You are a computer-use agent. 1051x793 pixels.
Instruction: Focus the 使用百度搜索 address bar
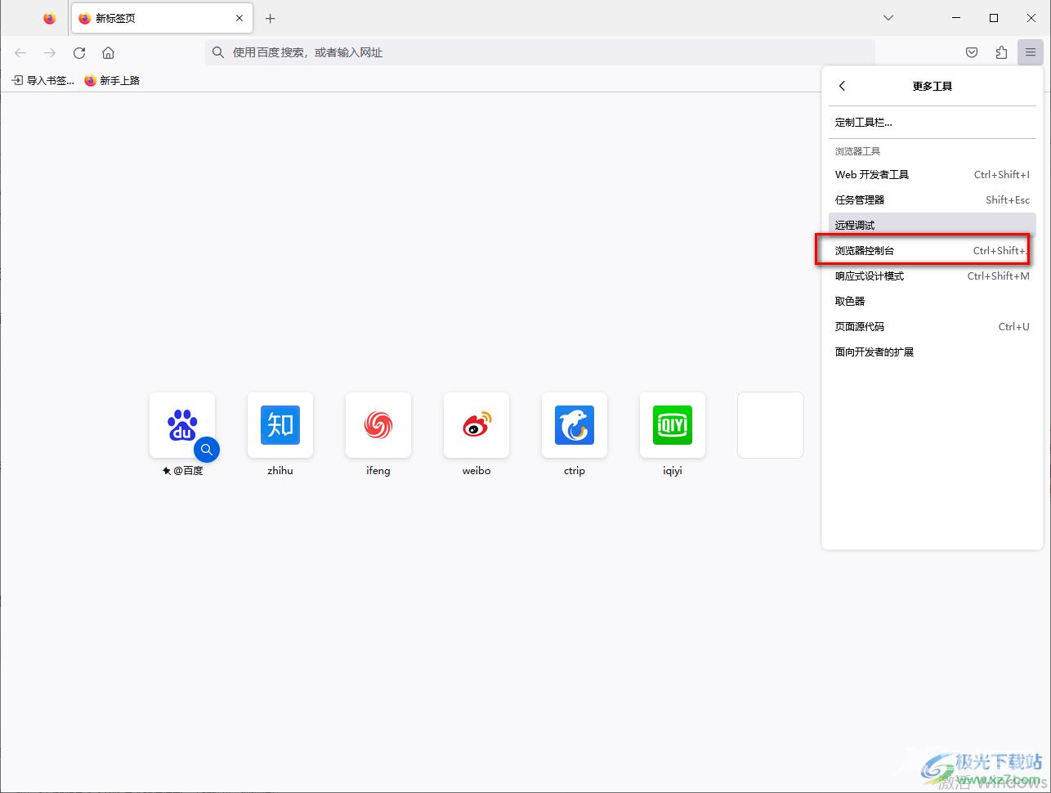[x=540, y=52]
